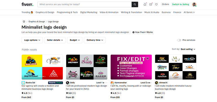Open Ahmed K's luxury logo gig title
This screenshot has width=217, height=102.
(173, 87)
